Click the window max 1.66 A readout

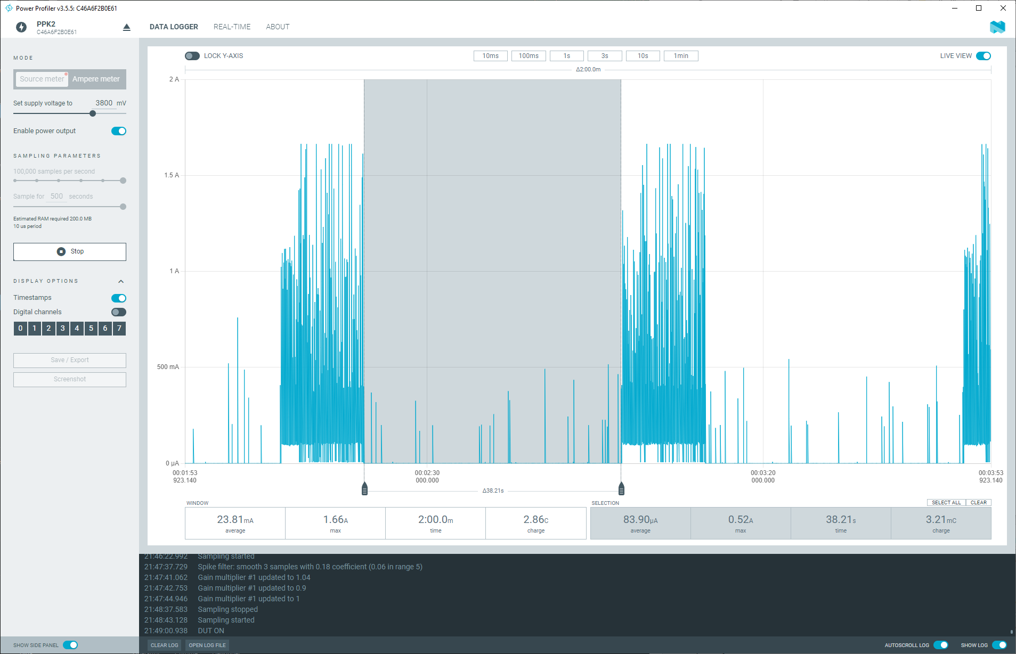[335, 523]
